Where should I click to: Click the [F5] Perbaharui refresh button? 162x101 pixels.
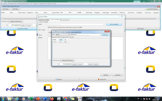(x=153, y=9)
